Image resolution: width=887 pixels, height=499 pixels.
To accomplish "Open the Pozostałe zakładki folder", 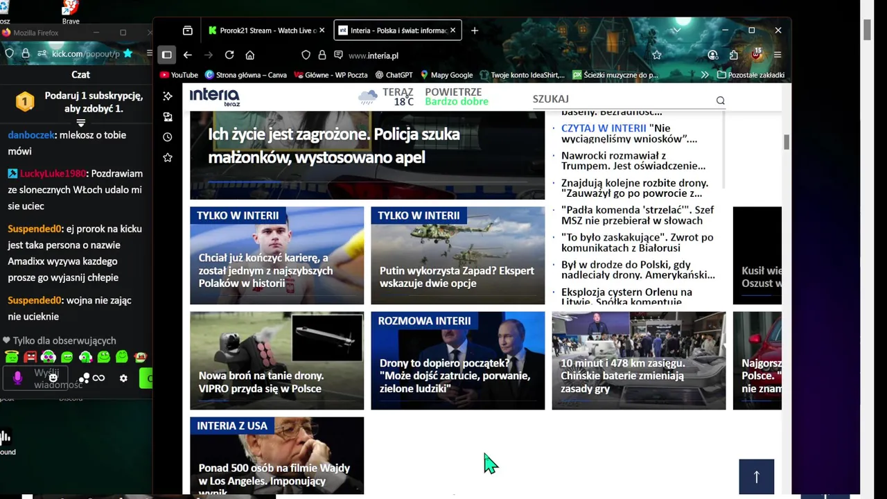I will click(751, 75).
